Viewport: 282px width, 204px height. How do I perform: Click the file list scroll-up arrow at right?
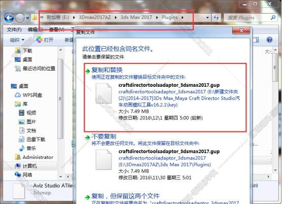click(275, 50)
